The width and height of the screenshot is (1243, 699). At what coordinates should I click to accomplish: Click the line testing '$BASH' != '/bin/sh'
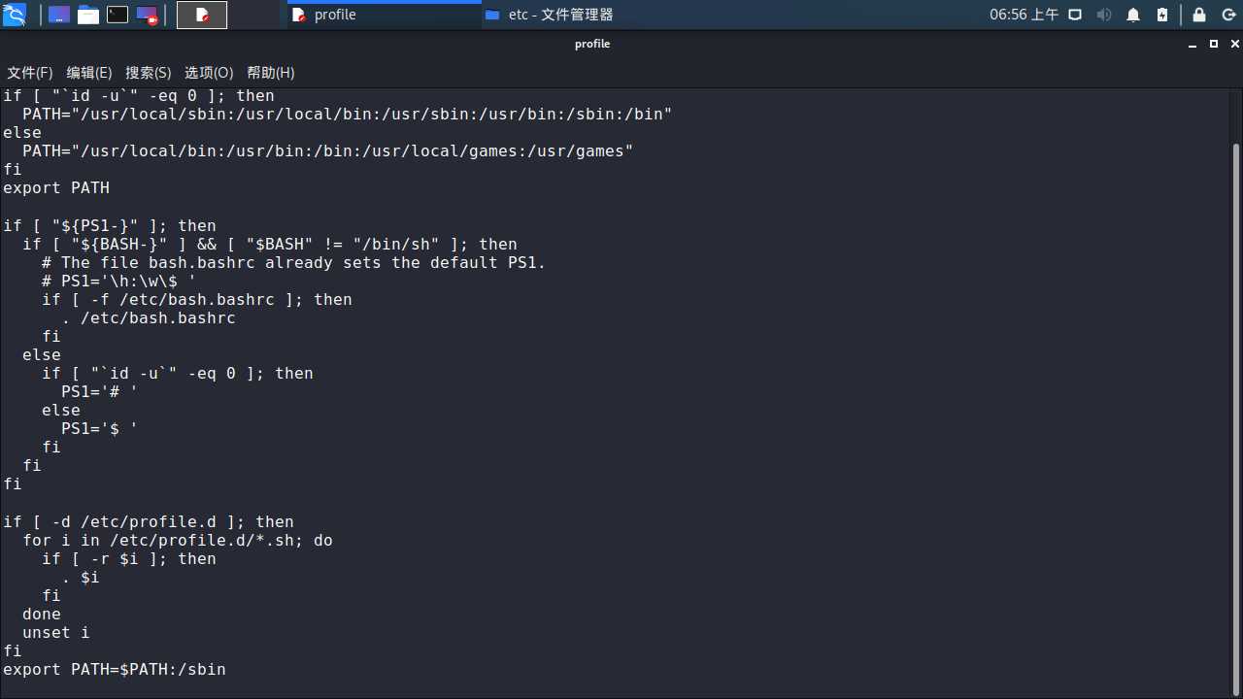click(270, 244)
